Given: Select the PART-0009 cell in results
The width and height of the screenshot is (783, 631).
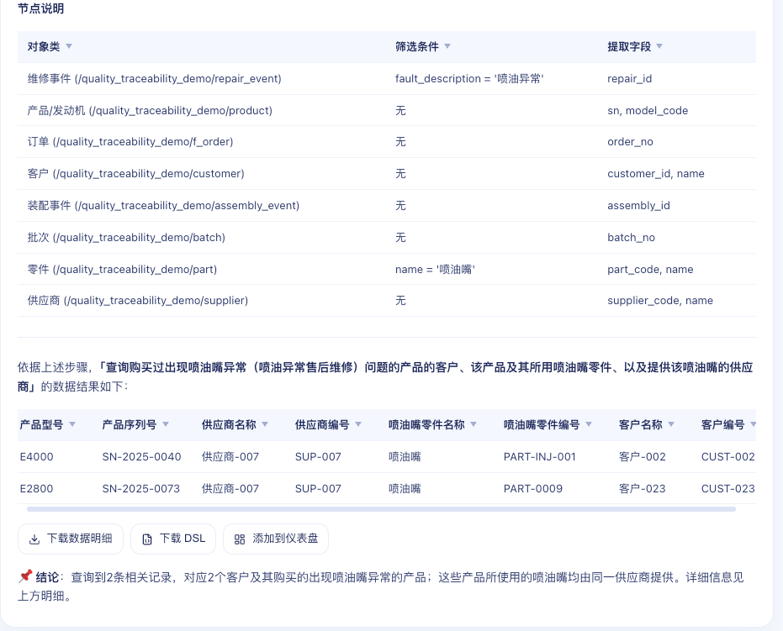Looking at the screenshot, I should [x=533, y=489].
